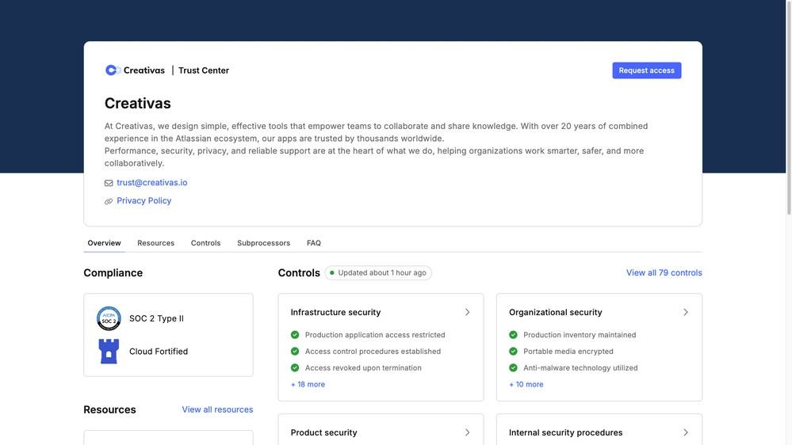The height and width of the screenshot is (445, 792).
Task: Expand Infrastructure security with its chevron
Action: click(467, 312)
